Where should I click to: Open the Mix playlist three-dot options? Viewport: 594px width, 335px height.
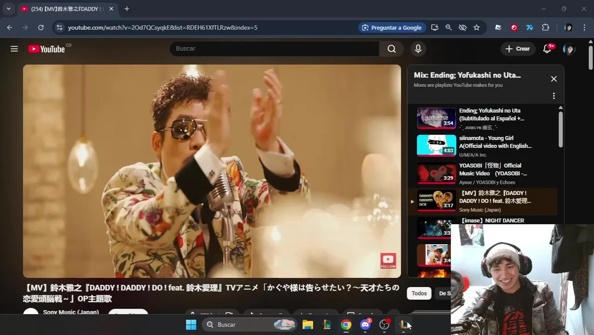(554, 96)
